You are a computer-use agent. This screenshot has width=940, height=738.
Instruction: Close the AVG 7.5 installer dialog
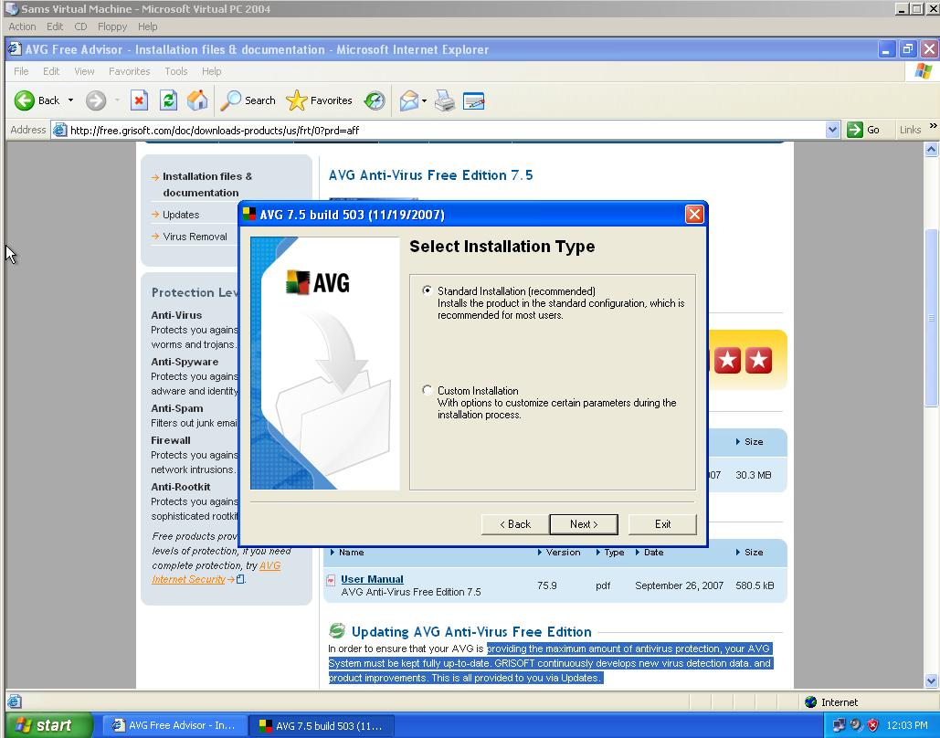694,215
